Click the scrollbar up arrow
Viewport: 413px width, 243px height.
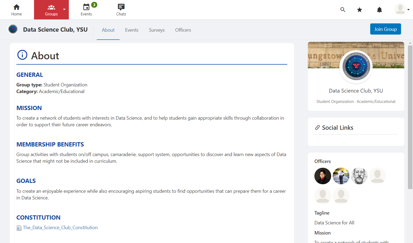coord(410,43)
